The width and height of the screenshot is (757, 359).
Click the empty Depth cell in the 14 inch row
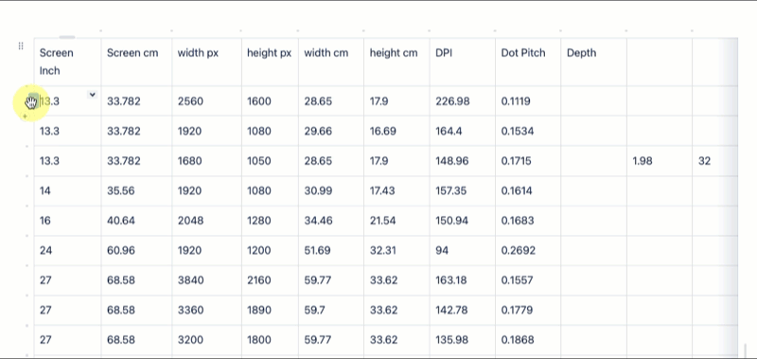pyautogui.click(x=594, y=190)
